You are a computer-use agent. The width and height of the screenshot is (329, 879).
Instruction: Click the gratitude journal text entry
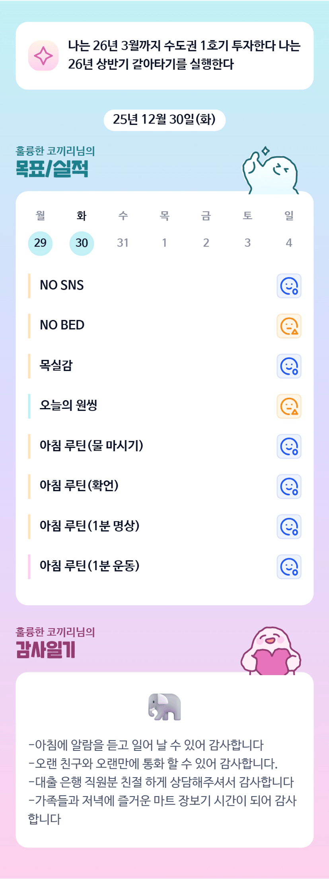(x=163, y=782)
